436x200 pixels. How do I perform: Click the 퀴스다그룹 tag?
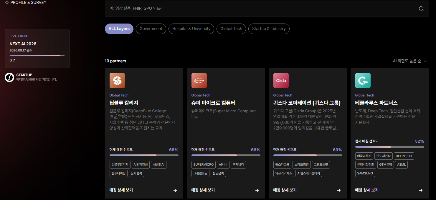coord(282,165)
